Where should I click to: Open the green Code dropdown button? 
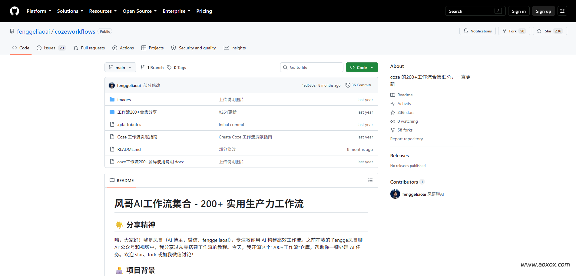click(x=362, y=67)
